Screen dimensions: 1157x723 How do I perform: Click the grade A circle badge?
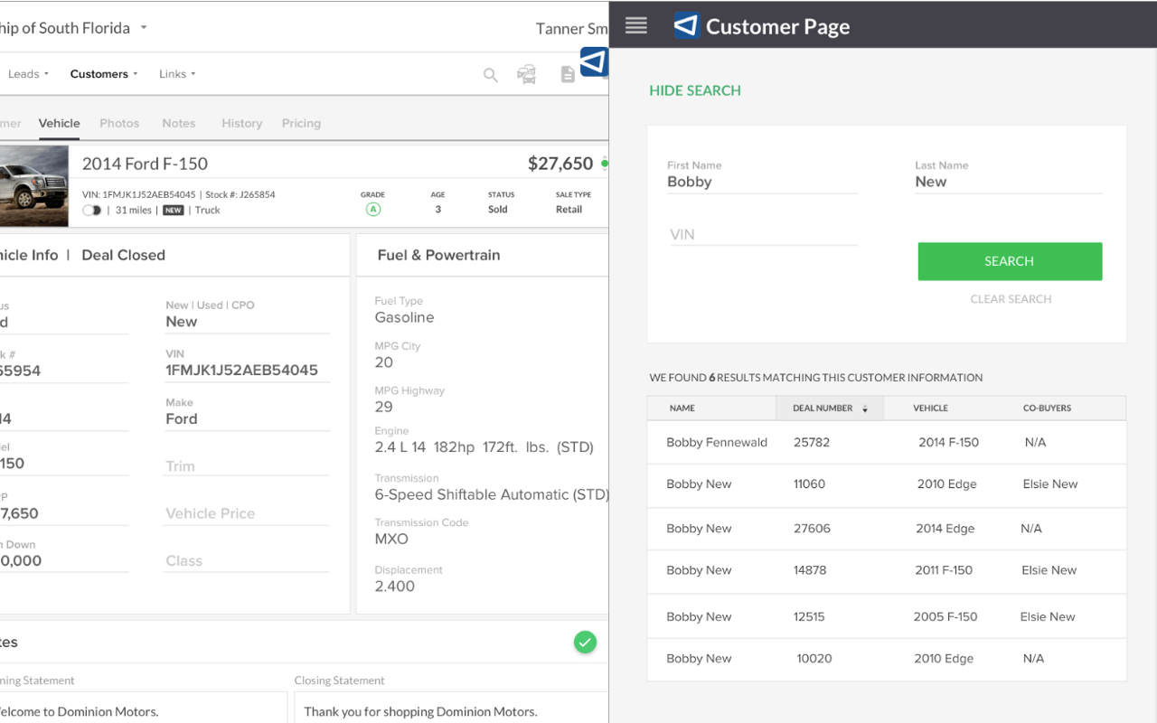[372, 210]
